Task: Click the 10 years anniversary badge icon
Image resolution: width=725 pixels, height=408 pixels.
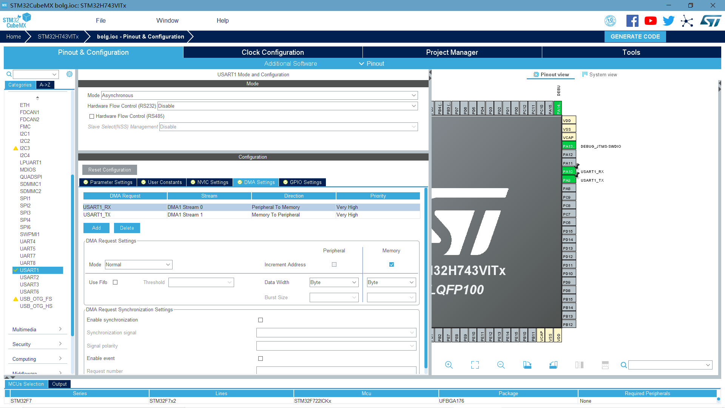Action: tap(610, 21)
